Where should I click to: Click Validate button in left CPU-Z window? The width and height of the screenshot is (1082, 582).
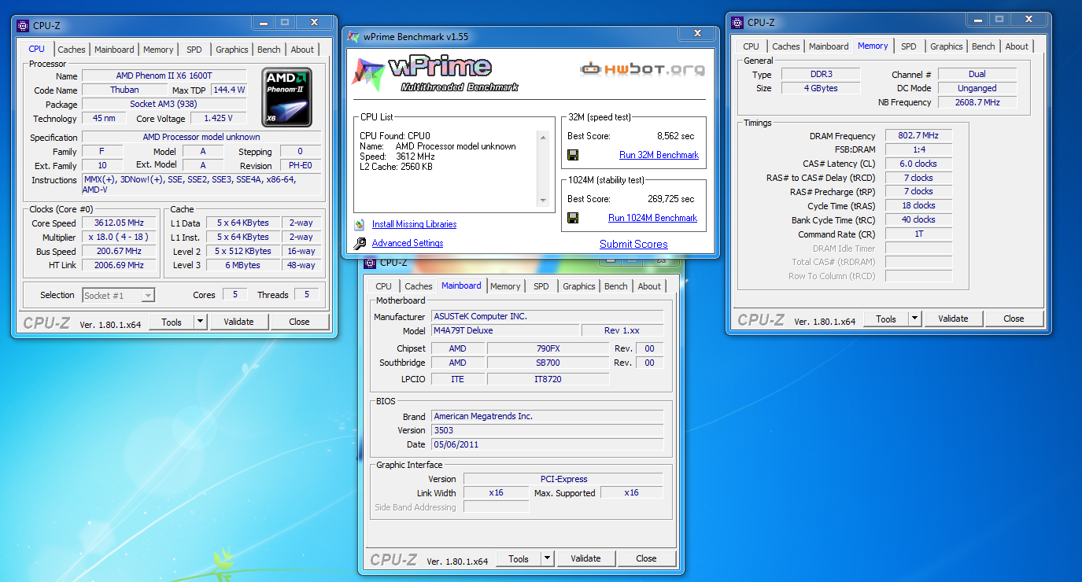(238, 322)
